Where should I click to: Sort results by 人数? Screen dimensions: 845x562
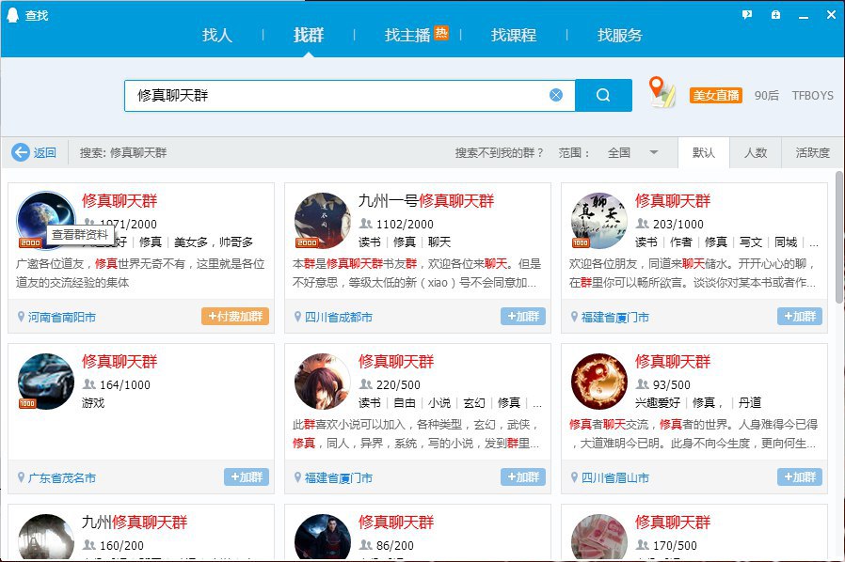click(x=756, y=152)
